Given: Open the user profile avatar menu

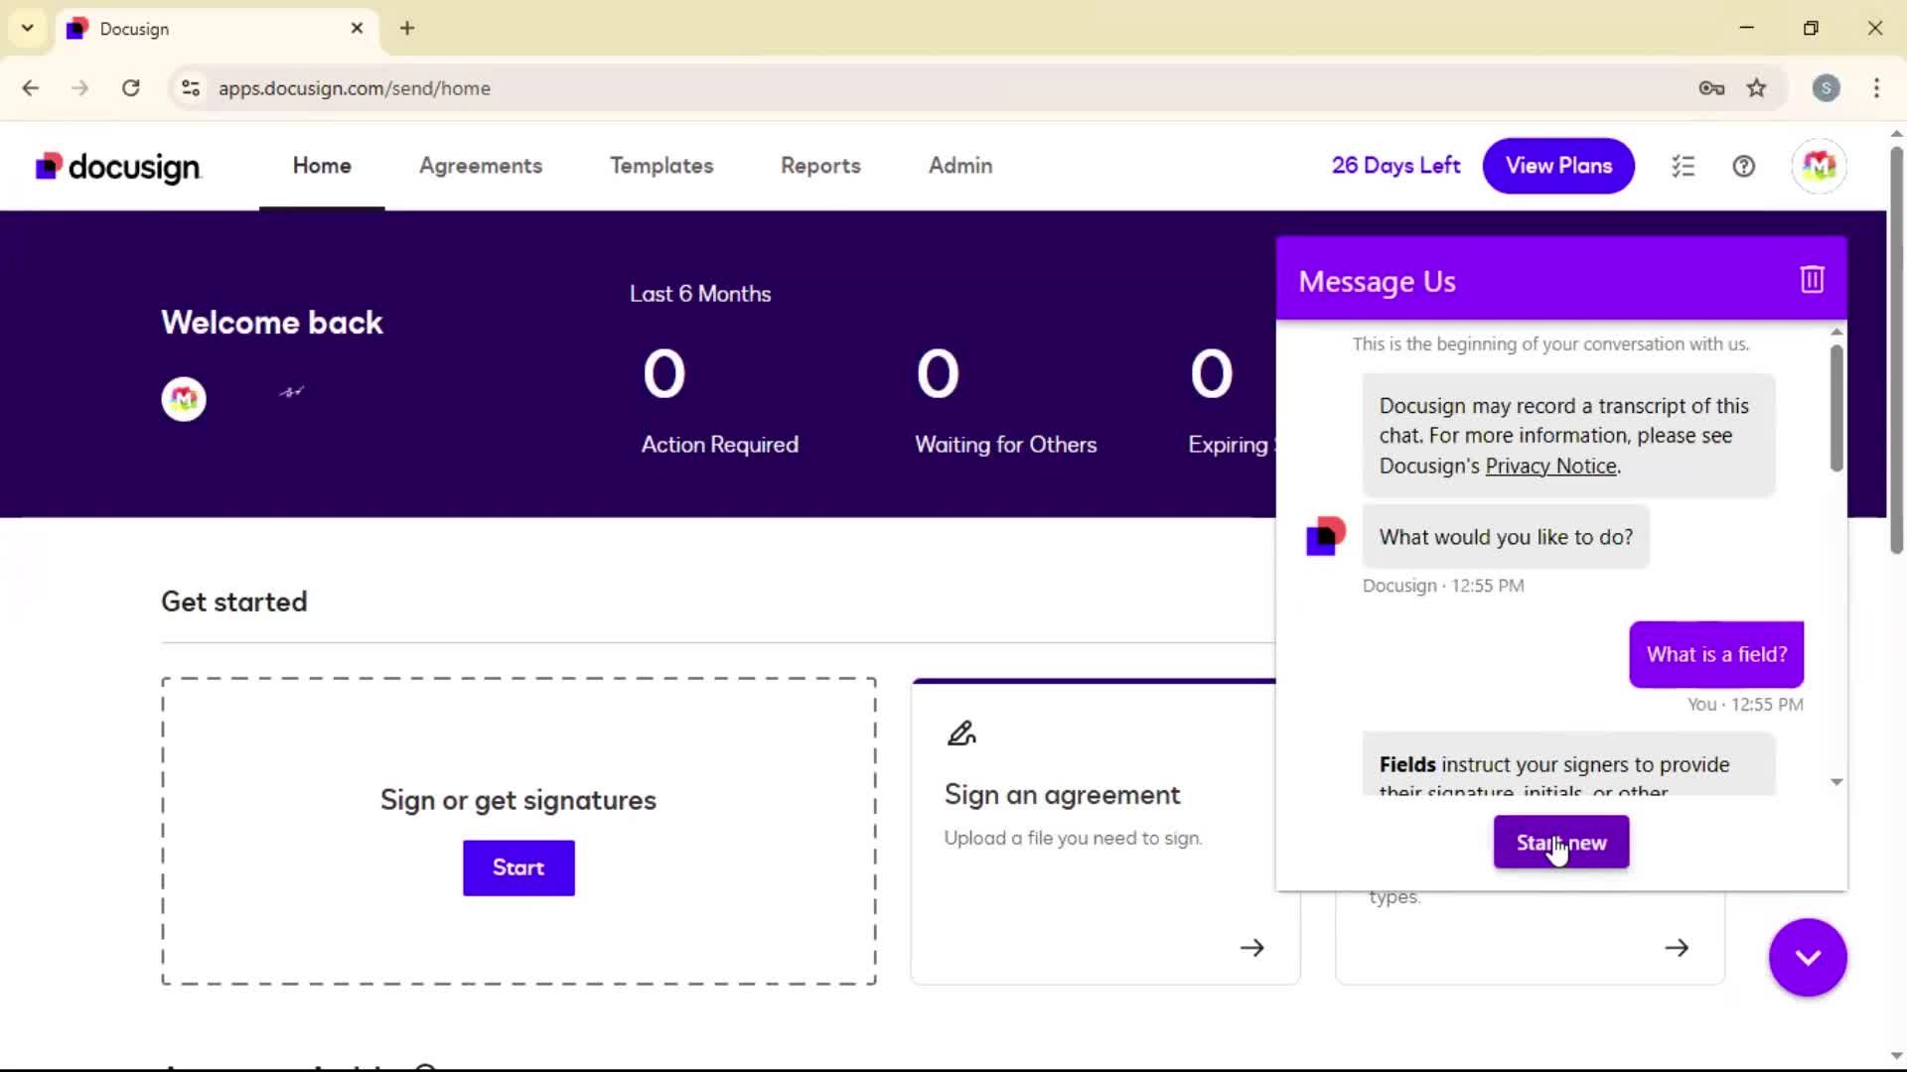Looking at the screenshot, I should pos(1819,166).
